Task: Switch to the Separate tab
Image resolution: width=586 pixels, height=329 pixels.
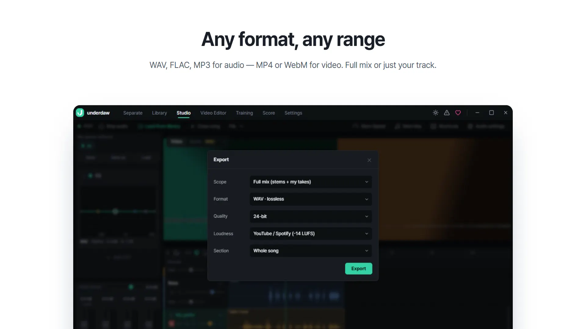Action: click(133, 113)
